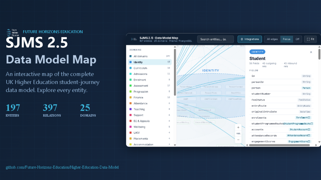321x180 pixels.
Task: Select the Progression domain
Action: (150, 92)
